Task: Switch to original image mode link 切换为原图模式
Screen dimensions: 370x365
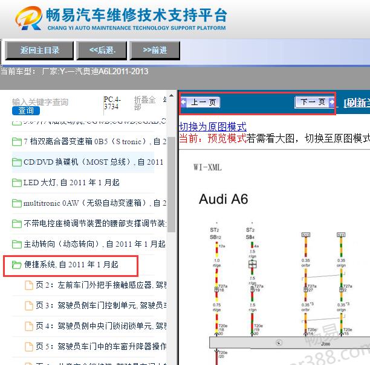Action: (x=213, y=127)
